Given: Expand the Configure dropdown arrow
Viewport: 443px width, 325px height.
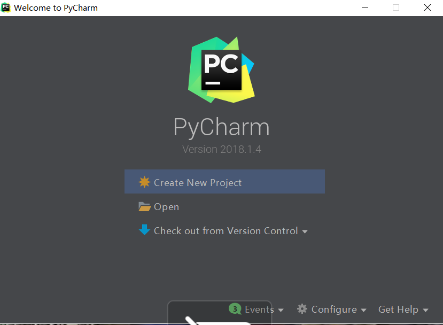Looking at the screenshot, I should click(x=363, y=311).
